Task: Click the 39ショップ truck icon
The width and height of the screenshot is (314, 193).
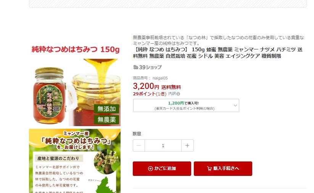Action: (135, 67)
